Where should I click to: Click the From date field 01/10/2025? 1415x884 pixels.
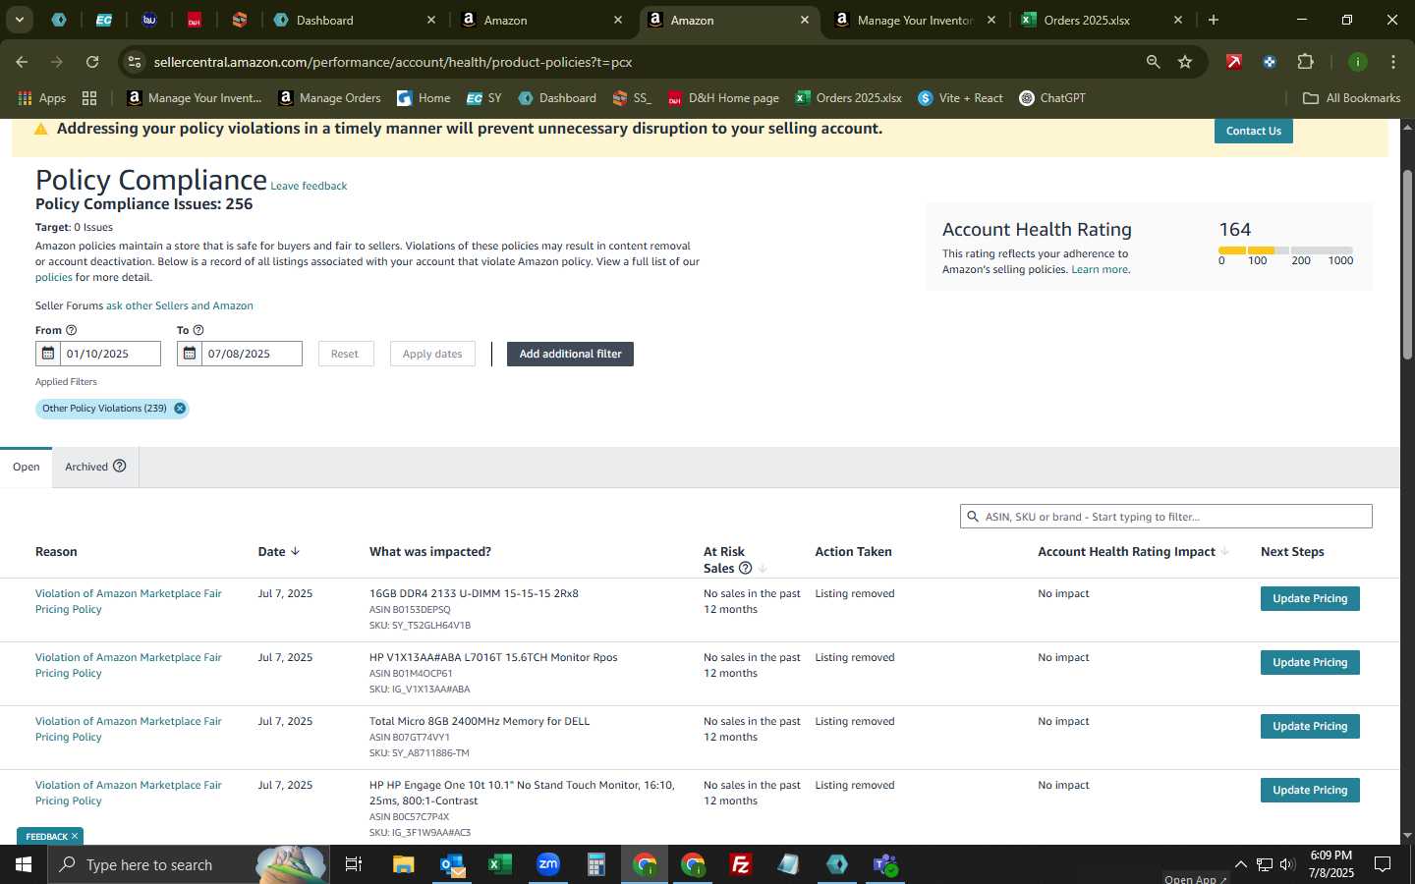pos(110,354)
